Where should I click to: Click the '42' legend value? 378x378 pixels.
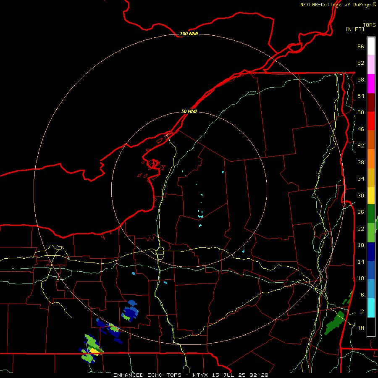(361, 146)
